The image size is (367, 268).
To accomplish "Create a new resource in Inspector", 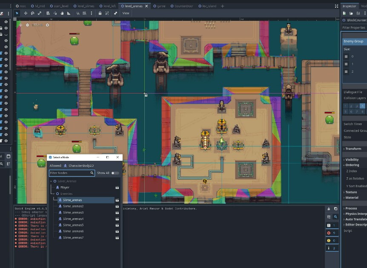I will pos(344,13).
